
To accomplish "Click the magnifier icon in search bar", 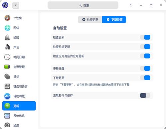I will click(x=80, y=5).
